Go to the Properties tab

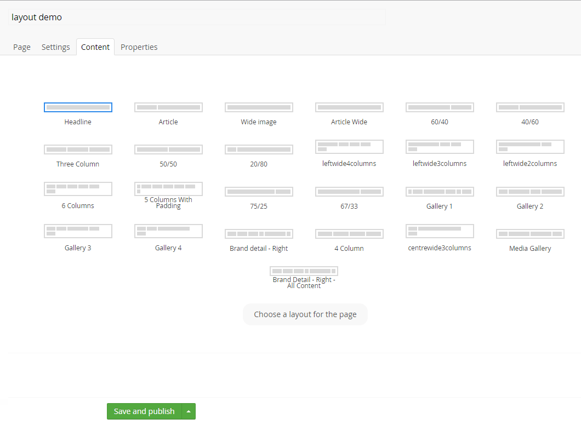pyautogui.click(x=139, y=47)
